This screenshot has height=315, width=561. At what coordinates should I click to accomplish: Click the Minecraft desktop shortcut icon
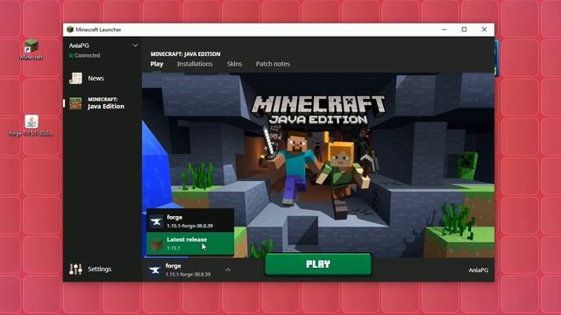click(x=32, y=46)
